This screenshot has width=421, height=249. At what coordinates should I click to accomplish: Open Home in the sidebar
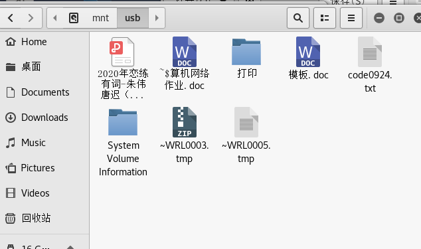click(x=44, y=42)
